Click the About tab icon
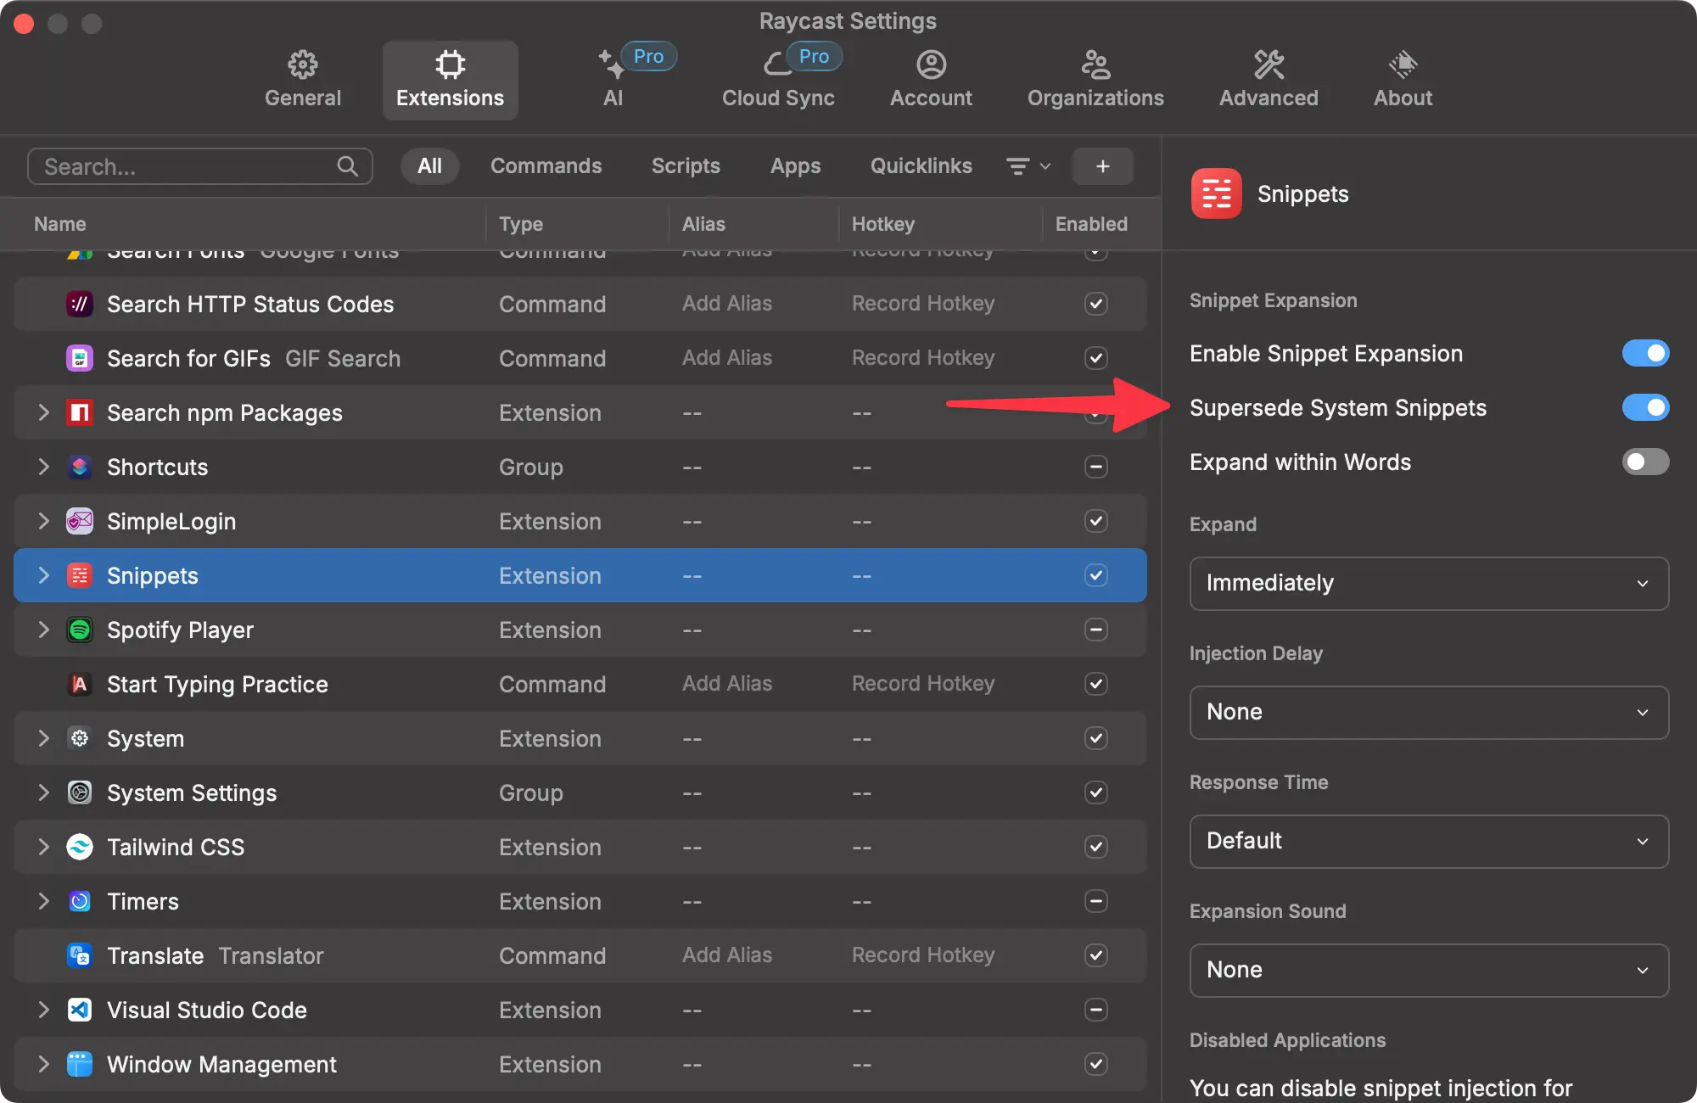Screen dimensions: 1697x1103 coord(1403,64)
